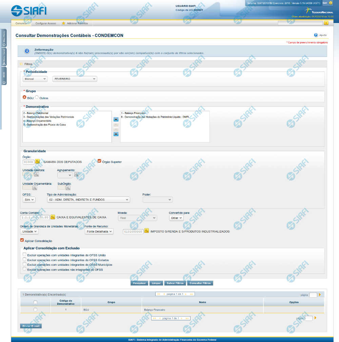Open the FEVEREIRO month dropdown
Screen dimensions: 339x342
point(75,79)
